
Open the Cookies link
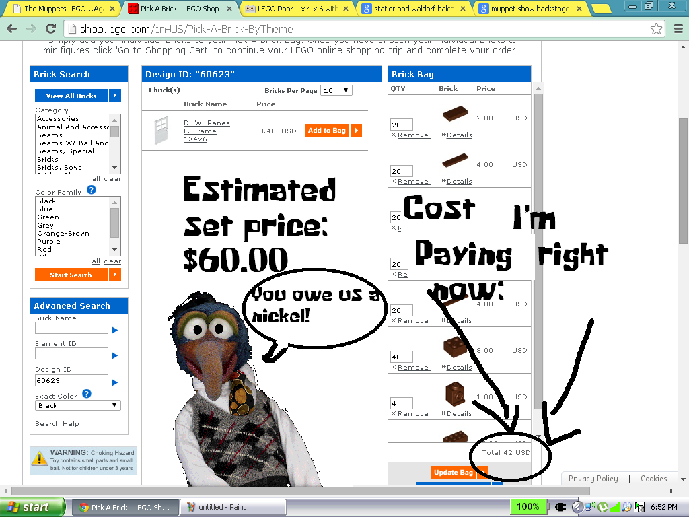point(653,479)
